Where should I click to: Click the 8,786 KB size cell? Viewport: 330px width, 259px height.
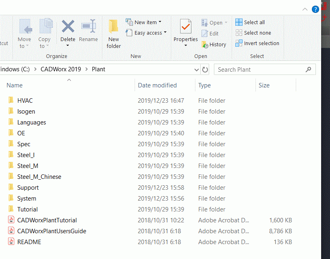[280, 231]
